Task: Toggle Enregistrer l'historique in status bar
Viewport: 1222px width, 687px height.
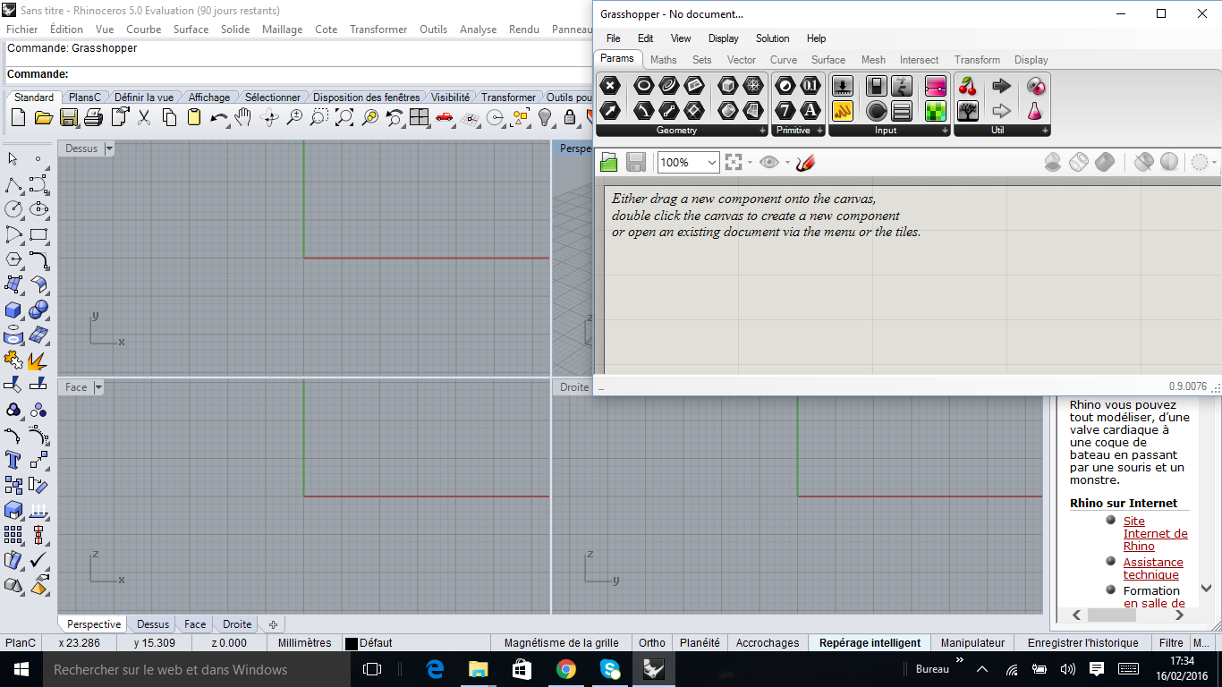Action: click(1083, 642)
